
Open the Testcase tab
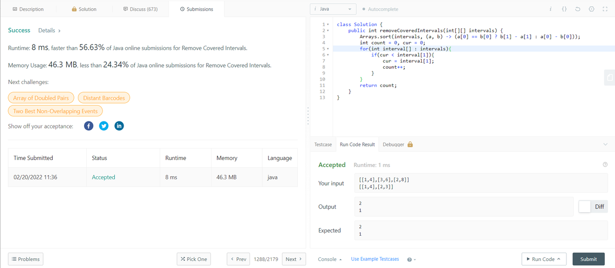(323, 145)
